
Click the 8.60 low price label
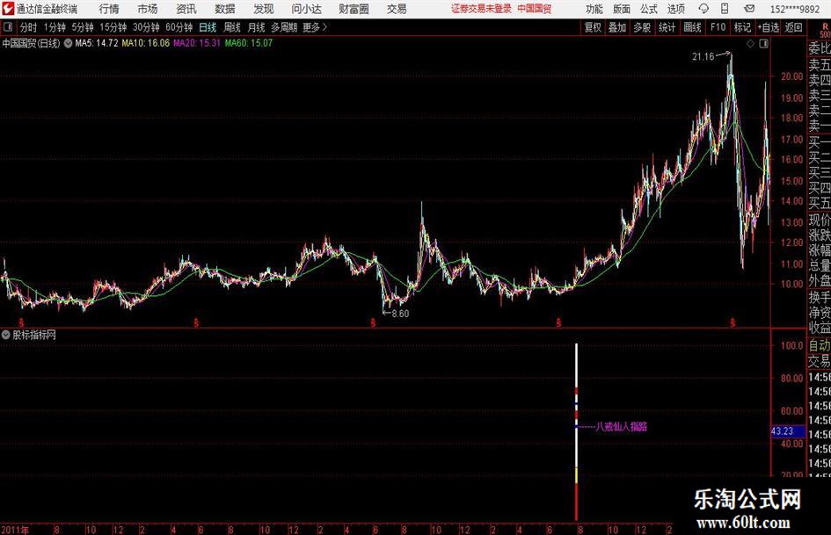point(400,314)
